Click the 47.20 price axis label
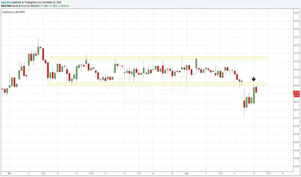This screenshot has width=301, height=177. [296, 78]
